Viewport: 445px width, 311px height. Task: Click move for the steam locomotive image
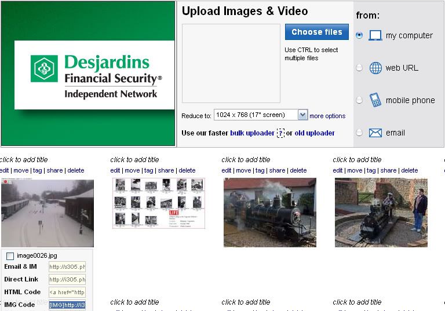pos(243,170)
